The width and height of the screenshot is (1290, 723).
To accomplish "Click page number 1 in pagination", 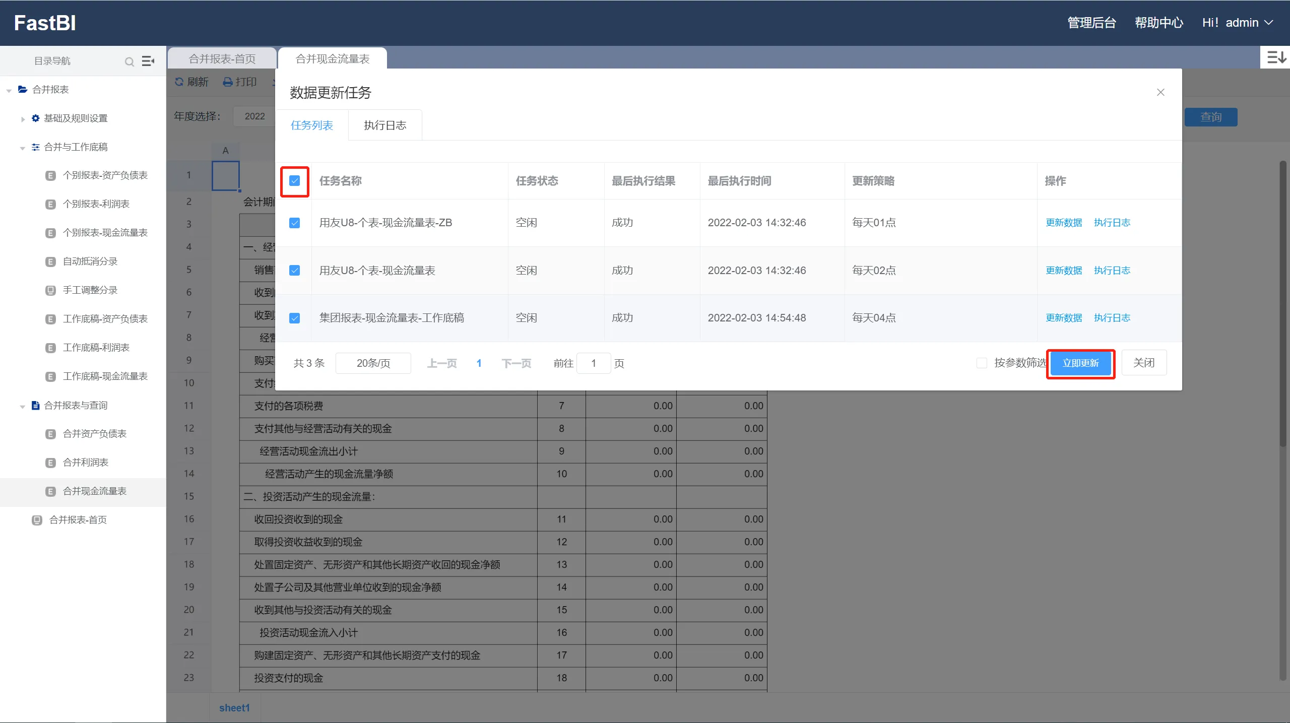I will (x=479, y=363).
